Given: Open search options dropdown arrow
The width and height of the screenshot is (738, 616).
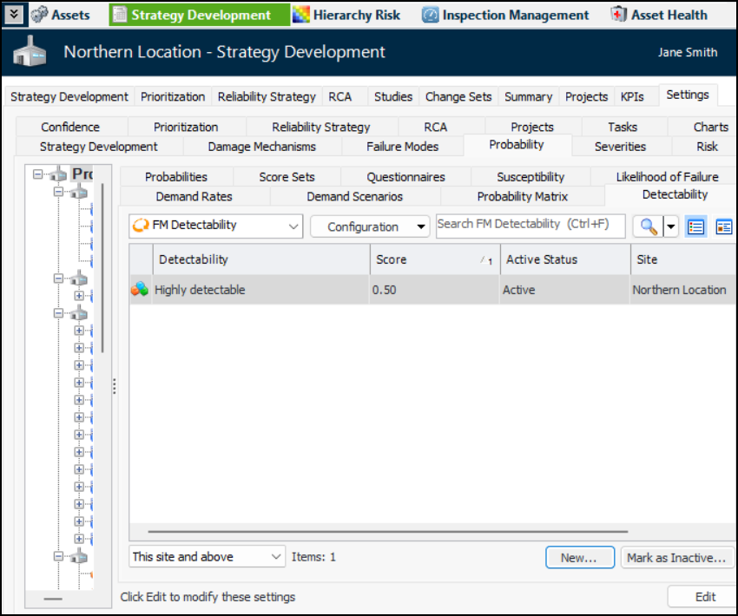Looking at the screenshot, I should (x=670, y=226).
